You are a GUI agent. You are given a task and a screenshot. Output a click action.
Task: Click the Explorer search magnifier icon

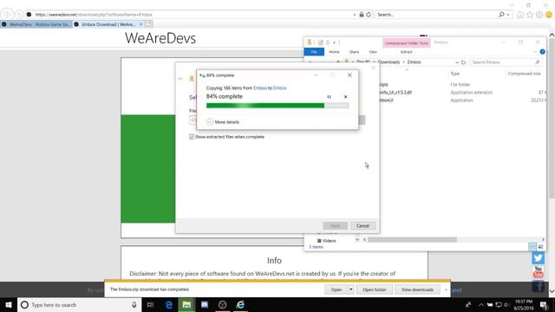[x=538, y=62]
